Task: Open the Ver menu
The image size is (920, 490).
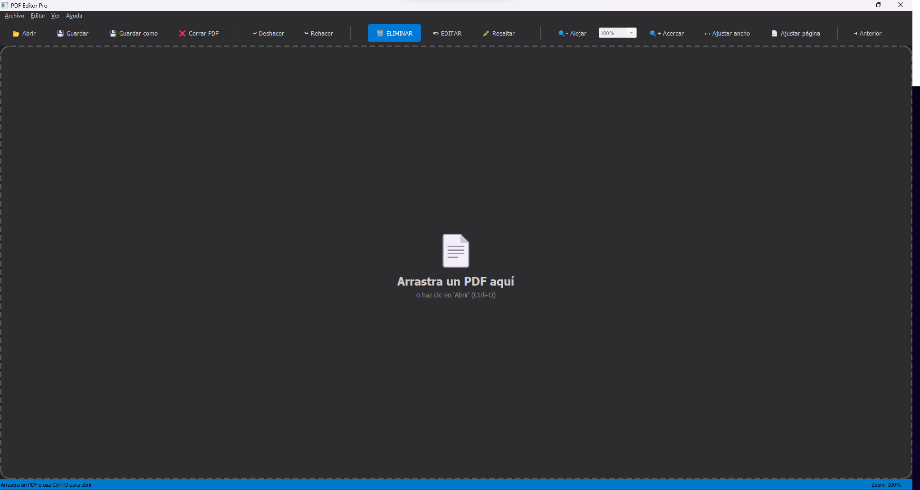Action: point(55,16)
